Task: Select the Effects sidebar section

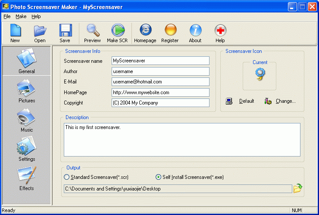Action: [x=27, y=179]
